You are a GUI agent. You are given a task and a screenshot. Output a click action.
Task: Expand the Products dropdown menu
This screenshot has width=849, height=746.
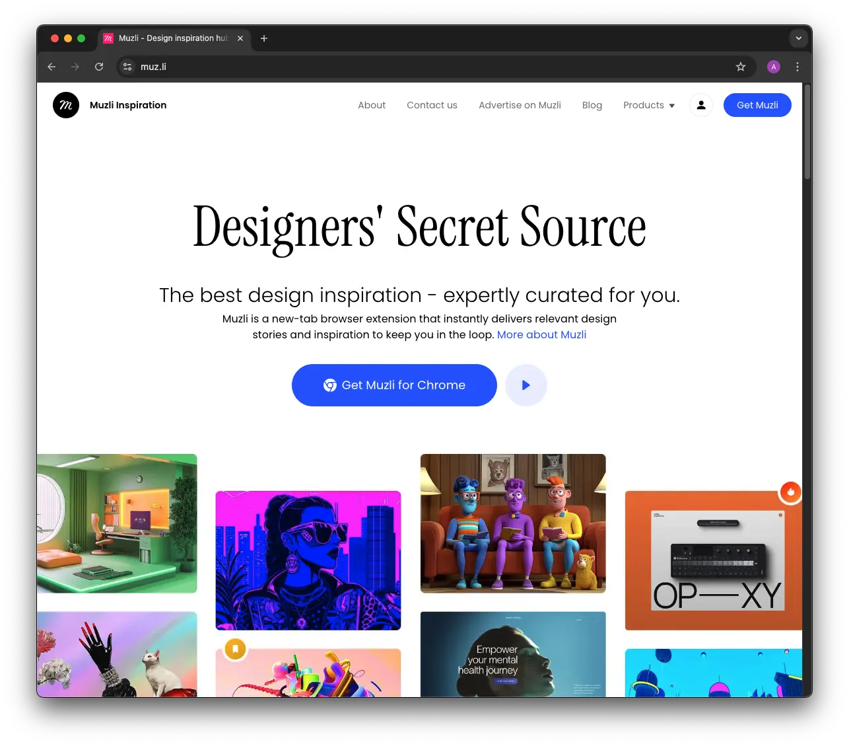[x=649, y=105]
